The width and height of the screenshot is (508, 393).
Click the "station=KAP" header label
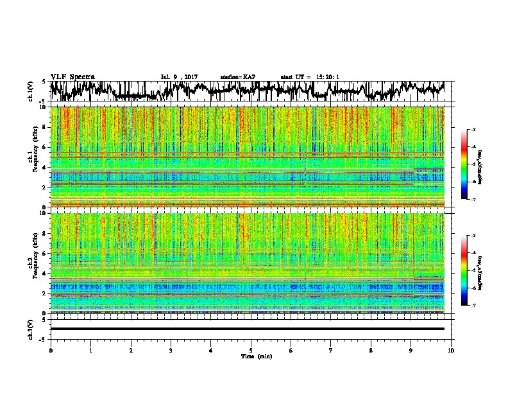238,77
